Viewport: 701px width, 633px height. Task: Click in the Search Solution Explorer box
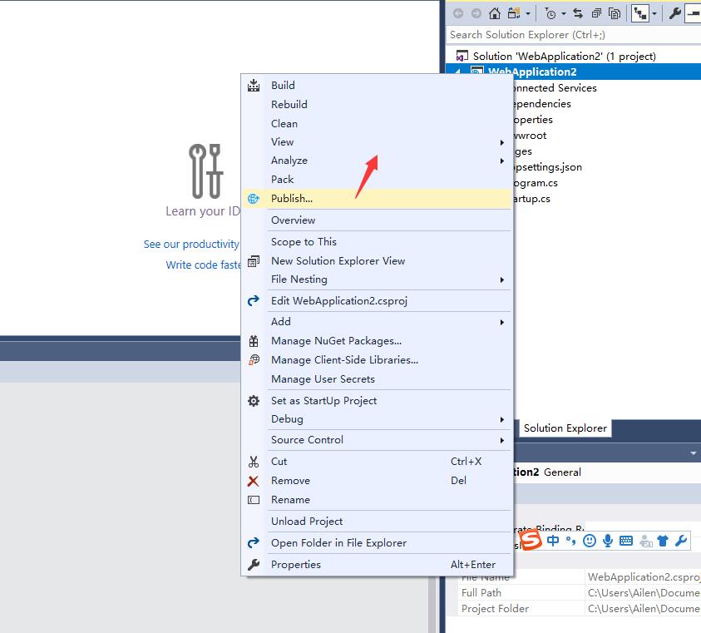tap(565, 35)
